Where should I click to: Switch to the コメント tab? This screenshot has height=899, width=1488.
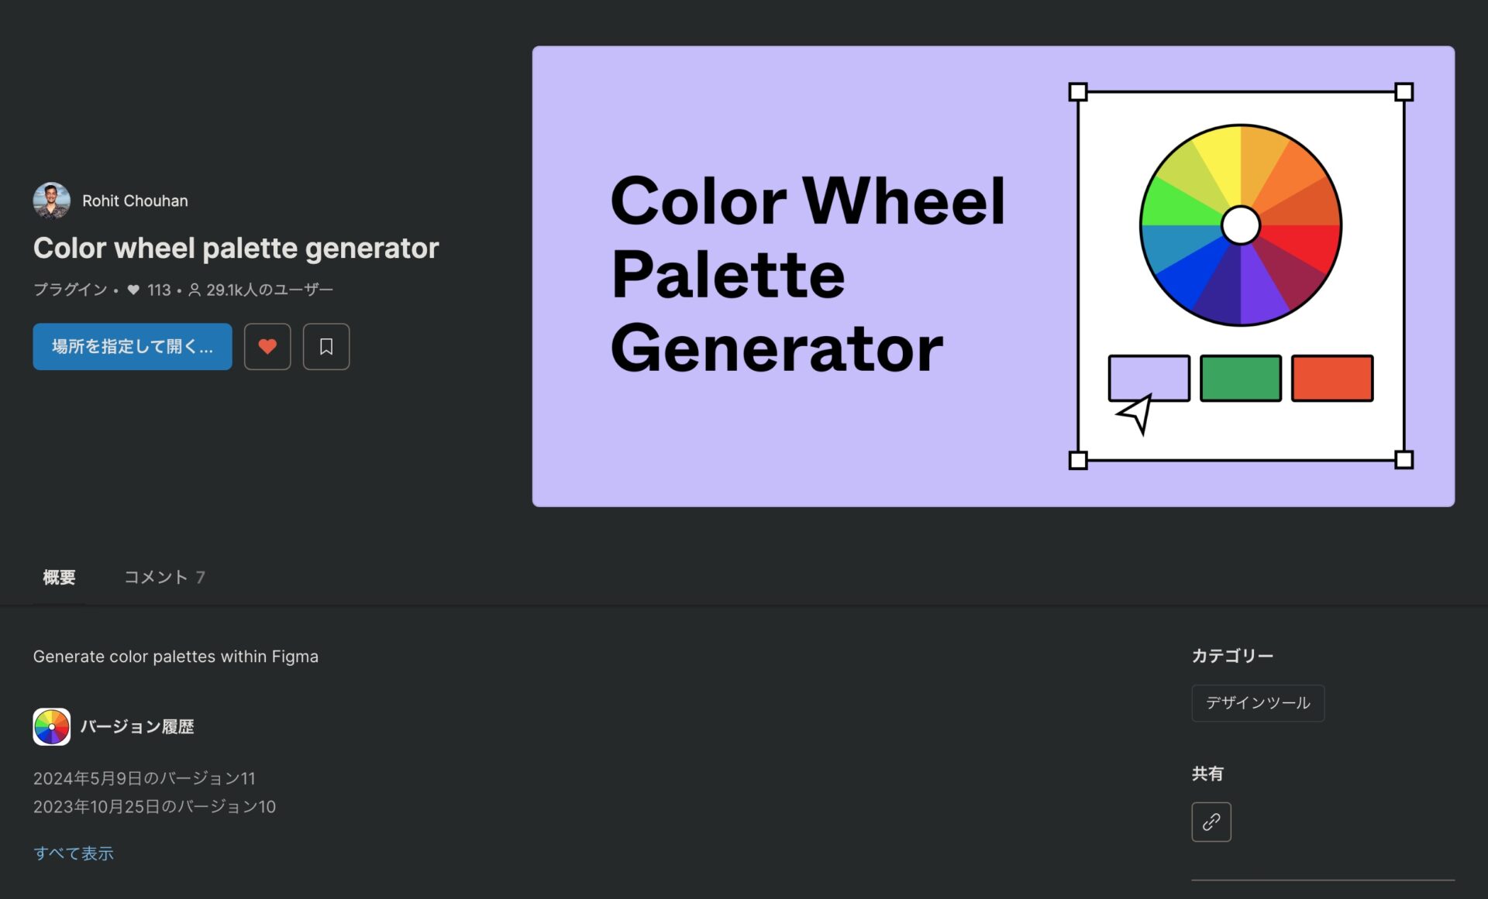[x=165, y=577]
